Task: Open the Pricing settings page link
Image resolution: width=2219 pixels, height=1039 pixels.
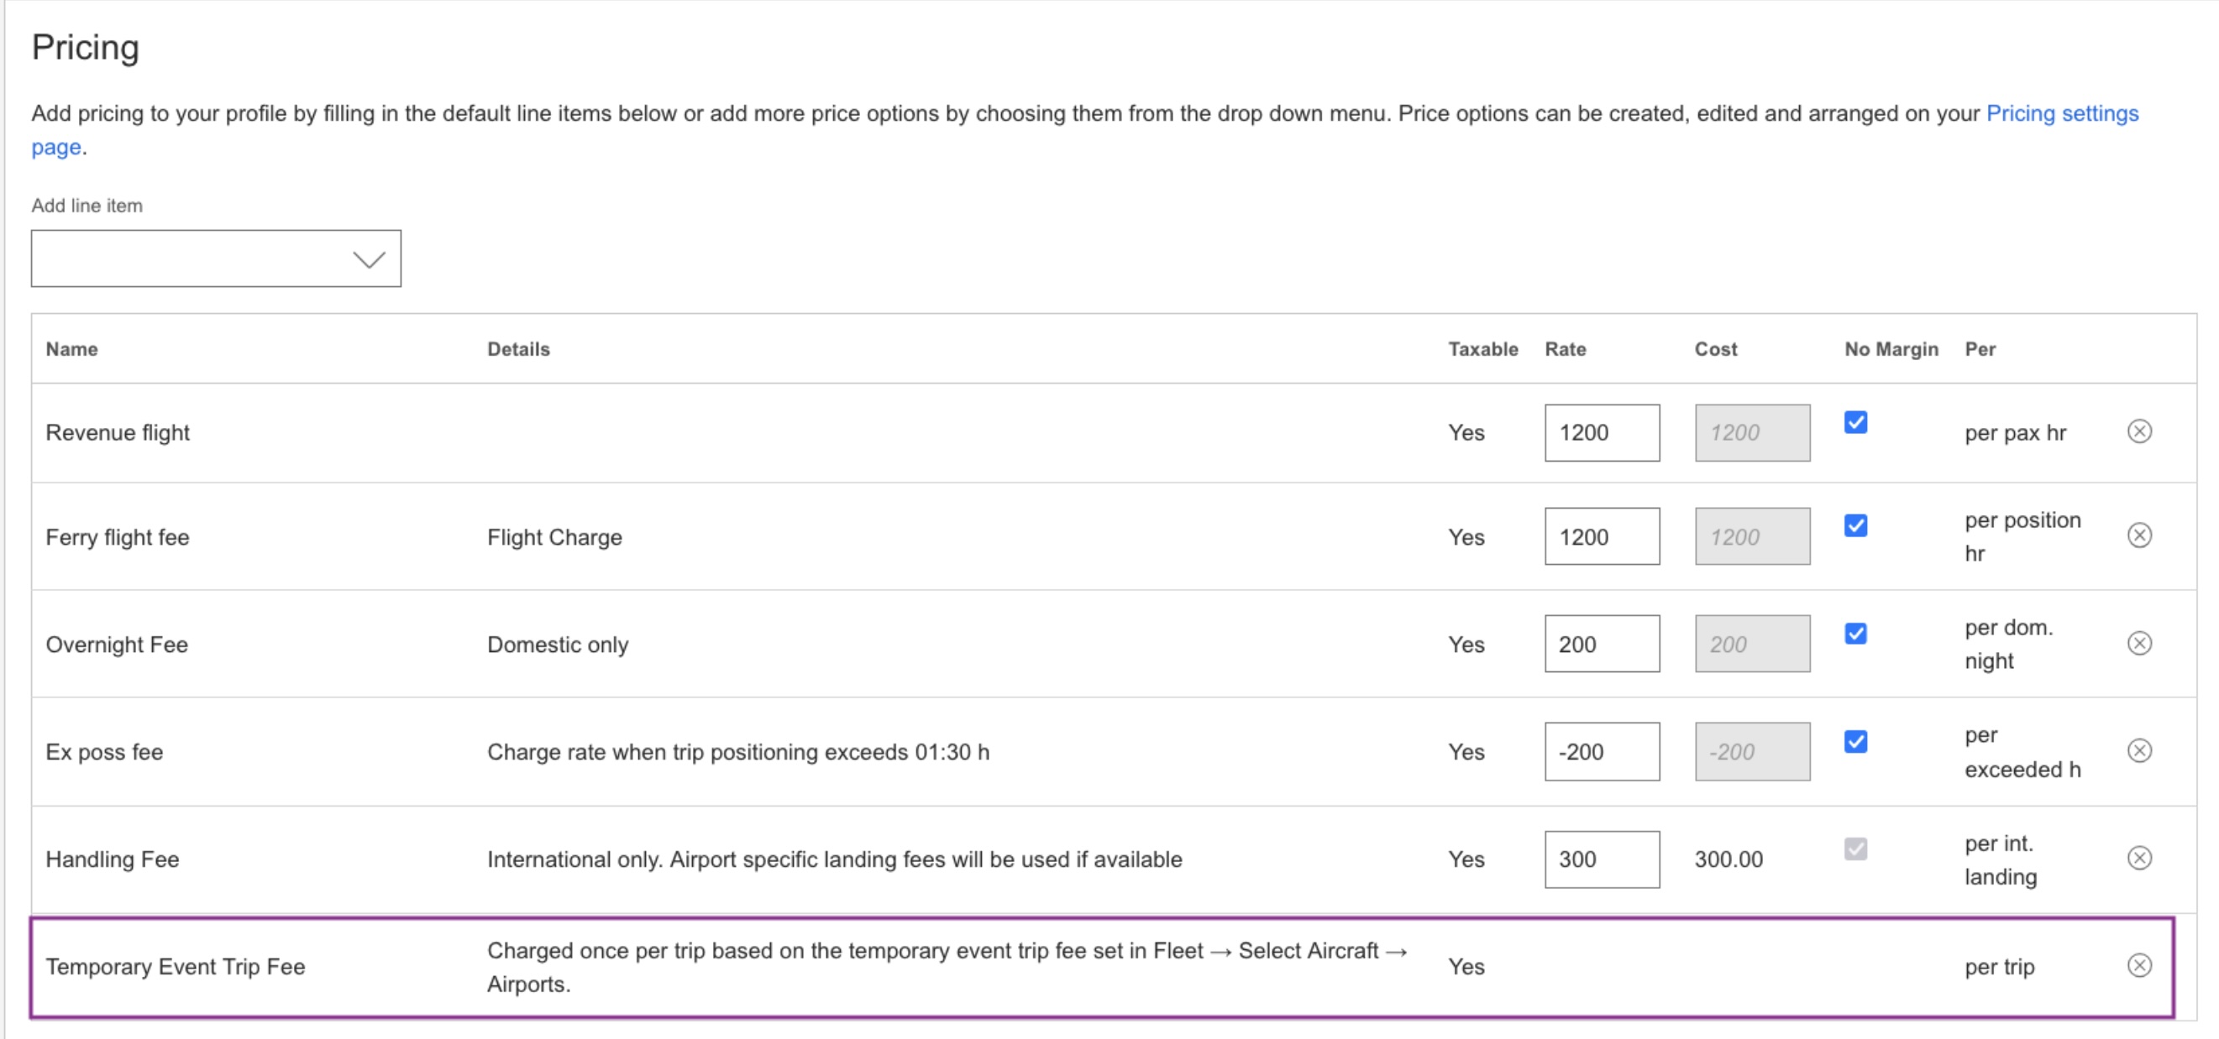Action: pyautogui.click(x=2061, y=113)
